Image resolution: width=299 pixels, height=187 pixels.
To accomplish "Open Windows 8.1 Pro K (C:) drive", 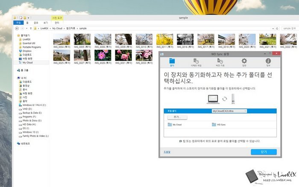I will pyautogui.click(x=32, y=105).
